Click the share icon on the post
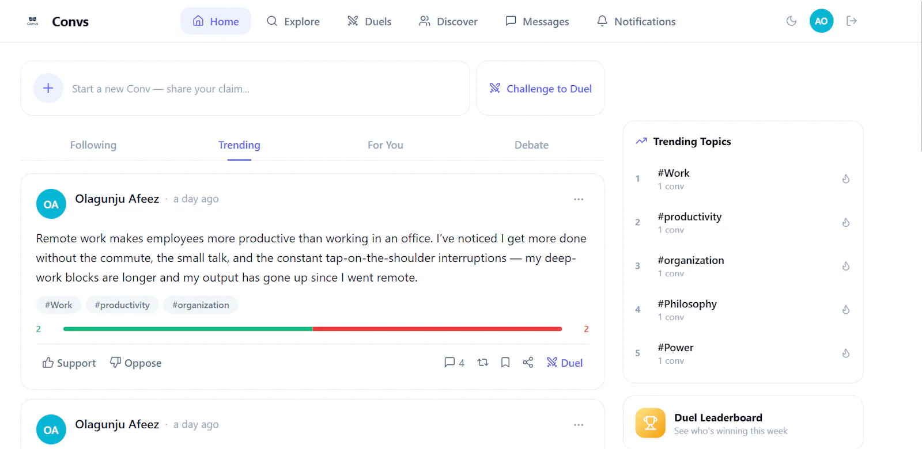This screenshot has height=449, width=922. point(528,363)
